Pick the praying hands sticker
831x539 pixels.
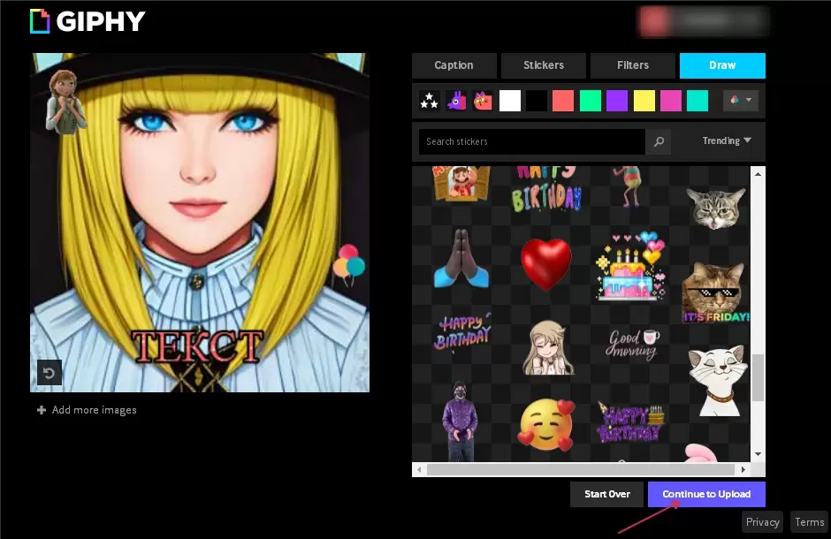click(x=461, y=258)
